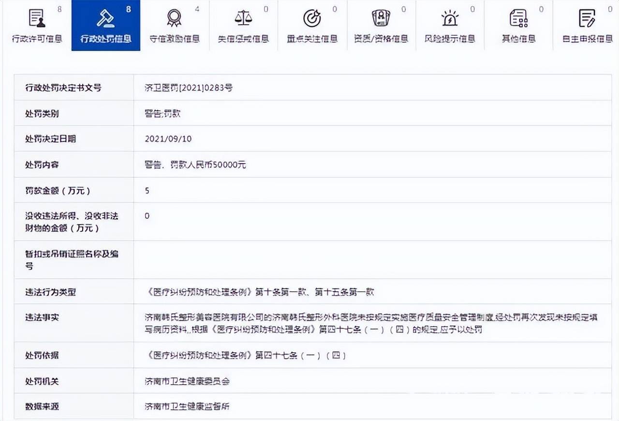
Task: Click the 处罚机关 label
Action: [x=42, y=381]
